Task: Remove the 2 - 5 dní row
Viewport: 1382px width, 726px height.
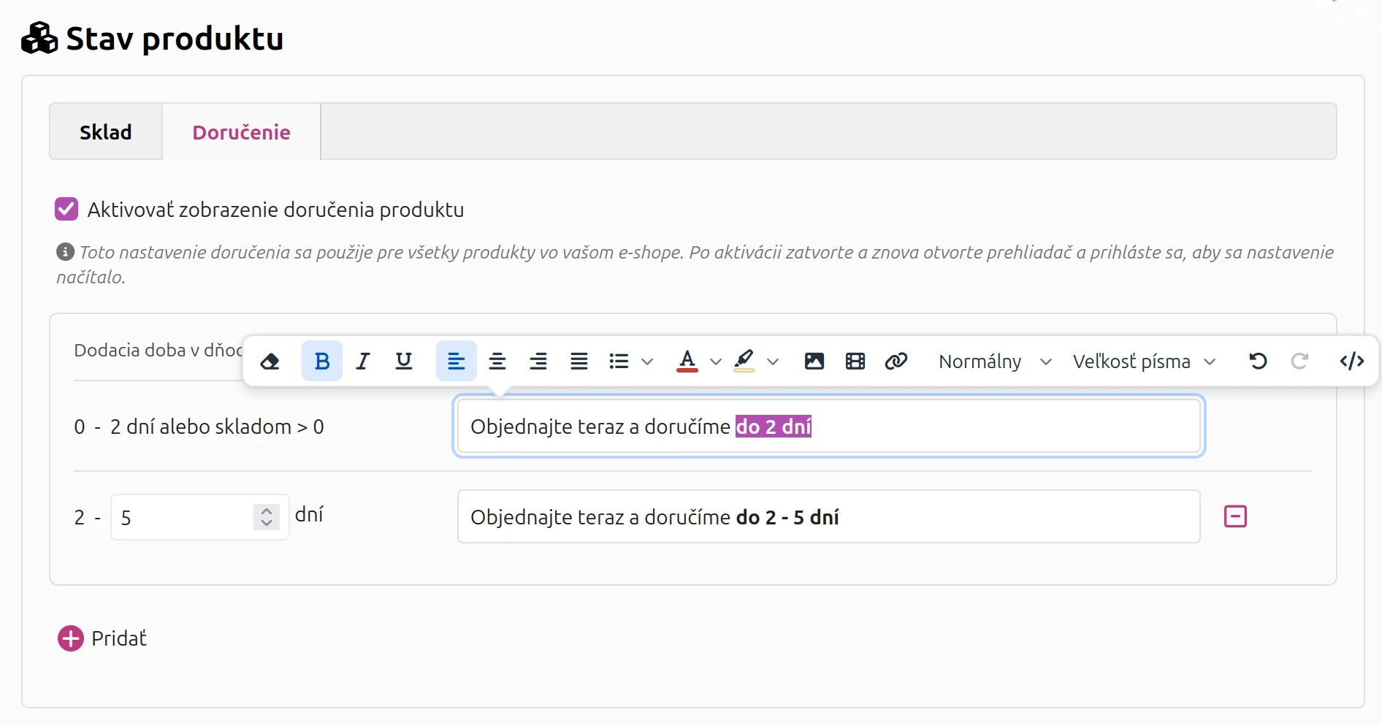Action: pyautogui.click(x=1235, y=516)
